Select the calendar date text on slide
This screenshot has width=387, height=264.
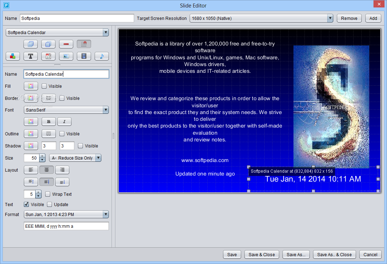pyautogui.click(x=313, y=179)
